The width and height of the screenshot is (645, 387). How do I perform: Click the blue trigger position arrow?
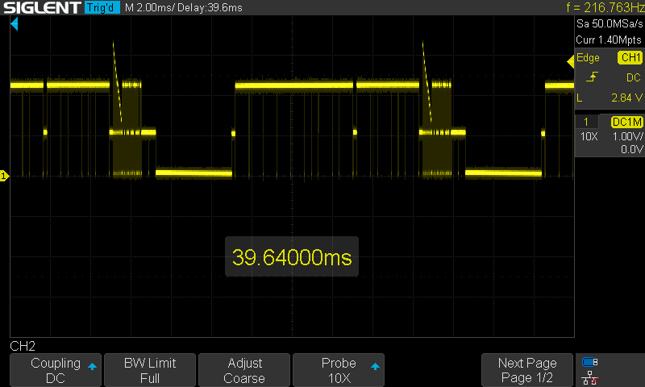[15, 24]
